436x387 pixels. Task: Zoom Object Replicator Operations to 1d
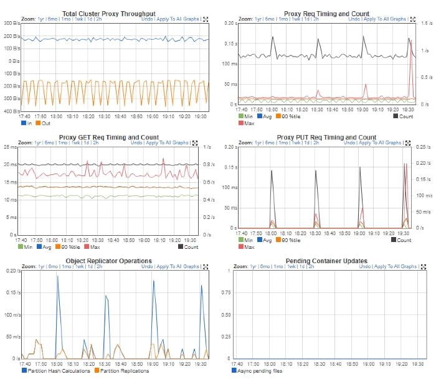(x=90, y=266)
